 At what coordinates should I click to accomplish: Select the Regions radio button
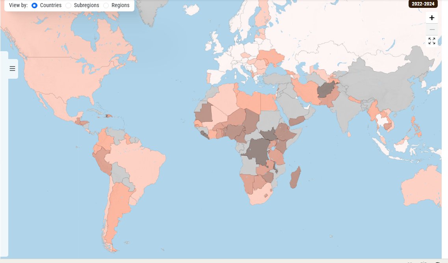(106, 5)
